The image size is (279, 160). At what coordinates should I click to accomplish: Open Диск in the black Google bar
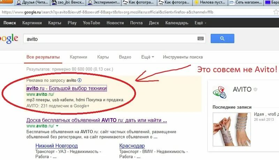pyautogui.click(x=154, y=23)
